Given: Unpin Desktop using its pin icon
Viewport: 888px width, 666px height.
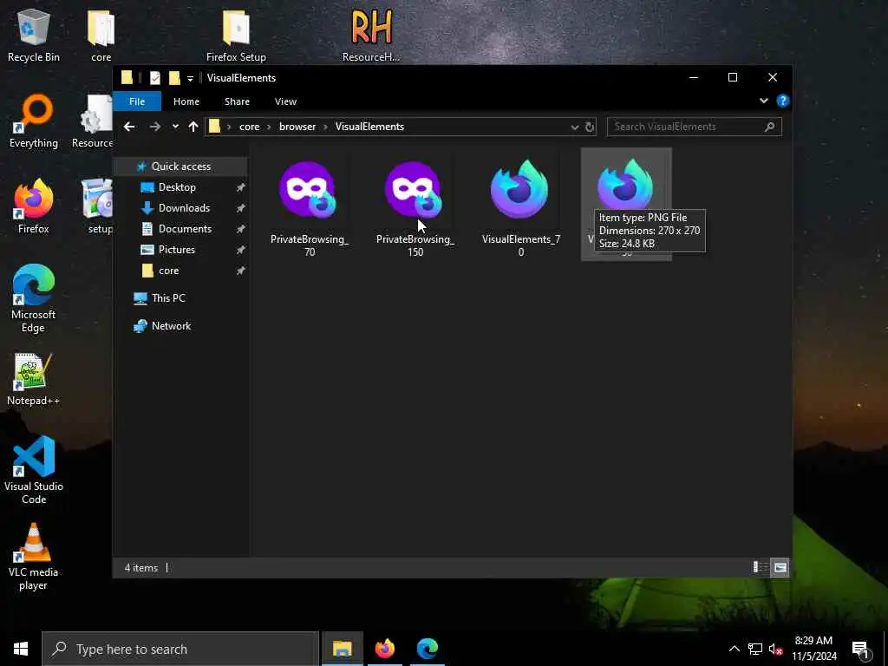Looking at the screenshot, I should pyautogui.click(x=241, y=187).
